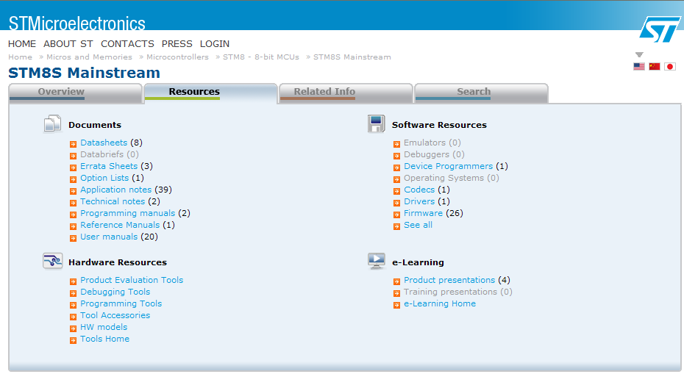This screenshot has width=684, height=374.
Task: Click the orange arrow icon beside User manuals
Action: pos(74,238)
